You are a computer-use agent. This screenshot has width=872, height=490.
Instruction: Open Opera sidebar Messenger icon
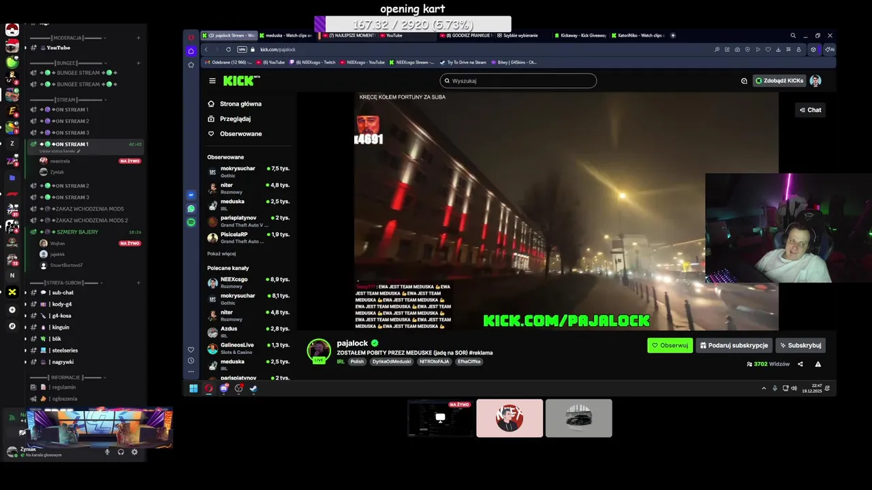[191, 195]
